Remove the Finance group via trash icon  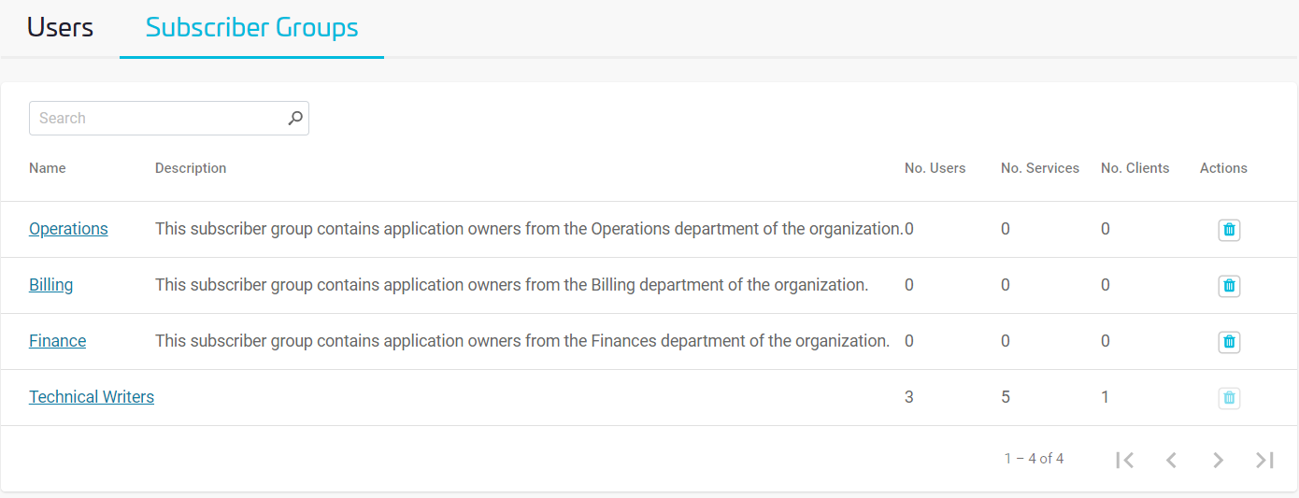tap(1229, 342)
